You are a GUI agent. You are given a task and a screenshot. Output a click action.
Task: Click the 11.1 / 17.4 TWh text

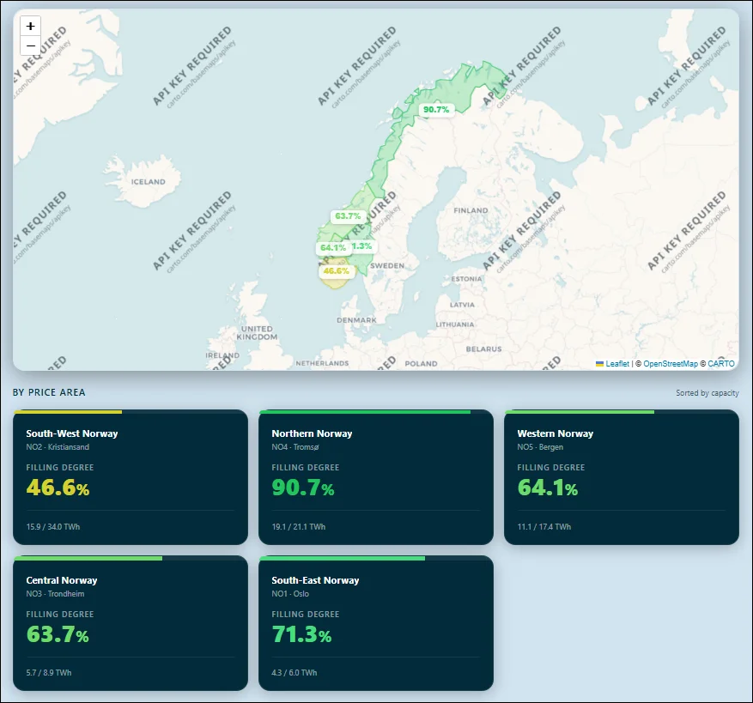tap(544, 527)
